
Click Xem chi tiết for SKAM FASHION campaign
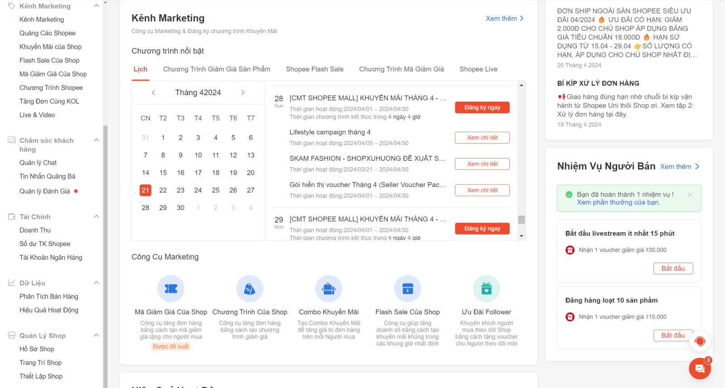482,164
